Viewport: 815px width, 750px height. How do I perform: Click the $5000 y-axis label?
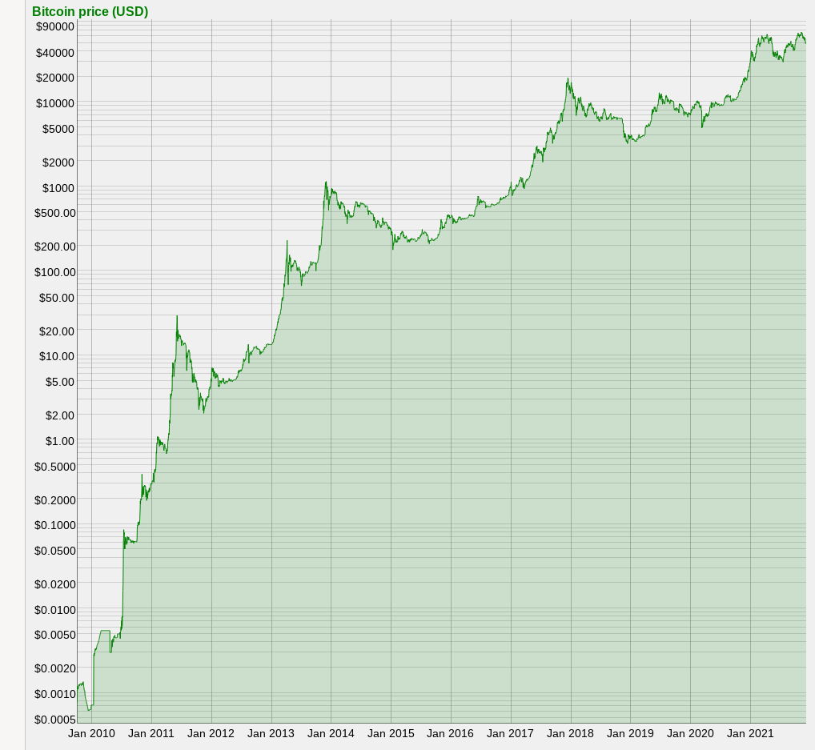(x=58, y=128)
